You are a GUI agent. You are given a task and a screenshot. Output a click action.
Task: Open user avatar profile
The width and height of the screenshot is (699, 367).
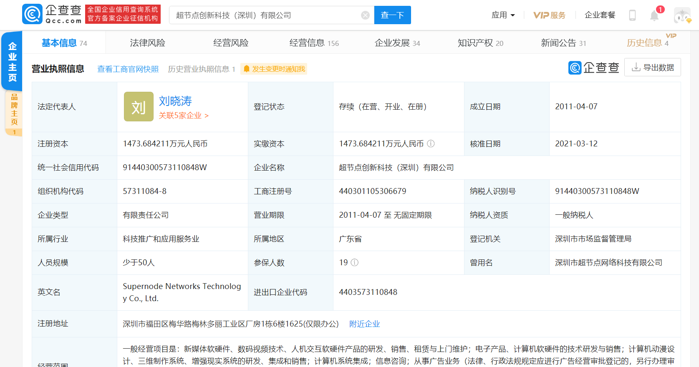(682, 15)
